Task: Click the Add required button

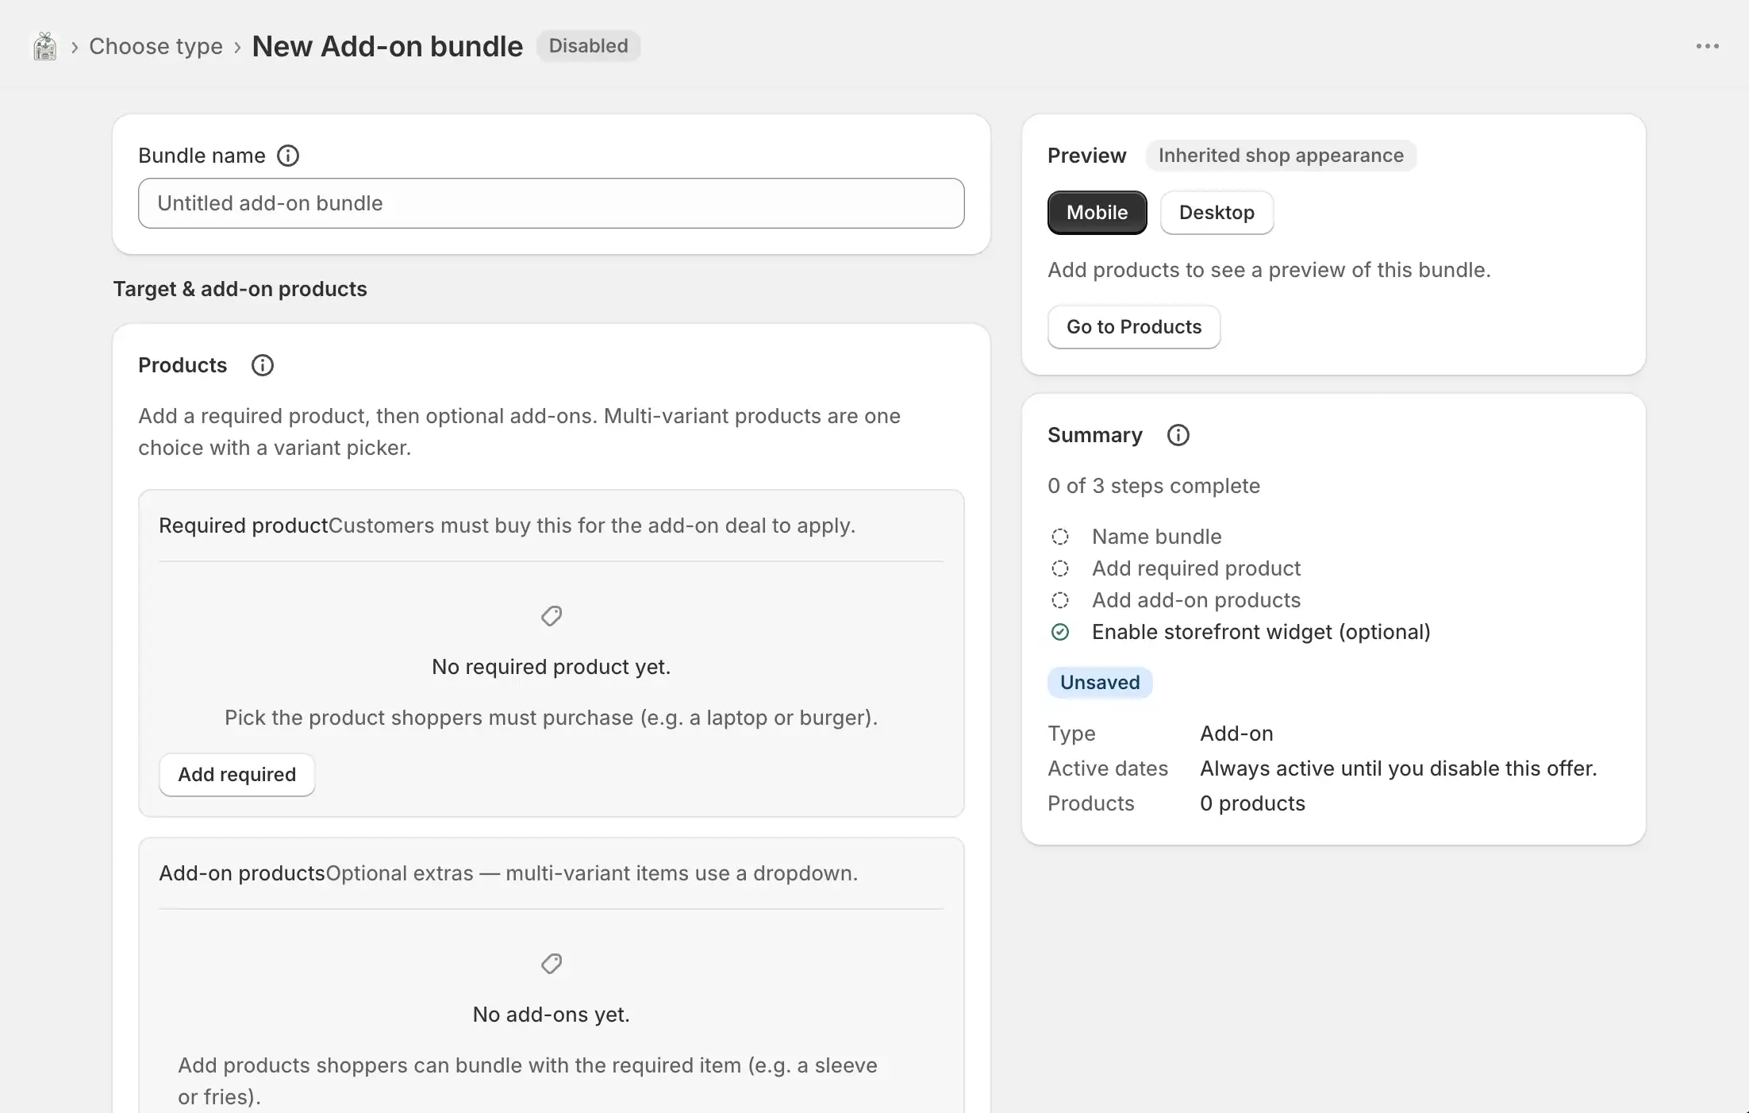Action: 236,775
